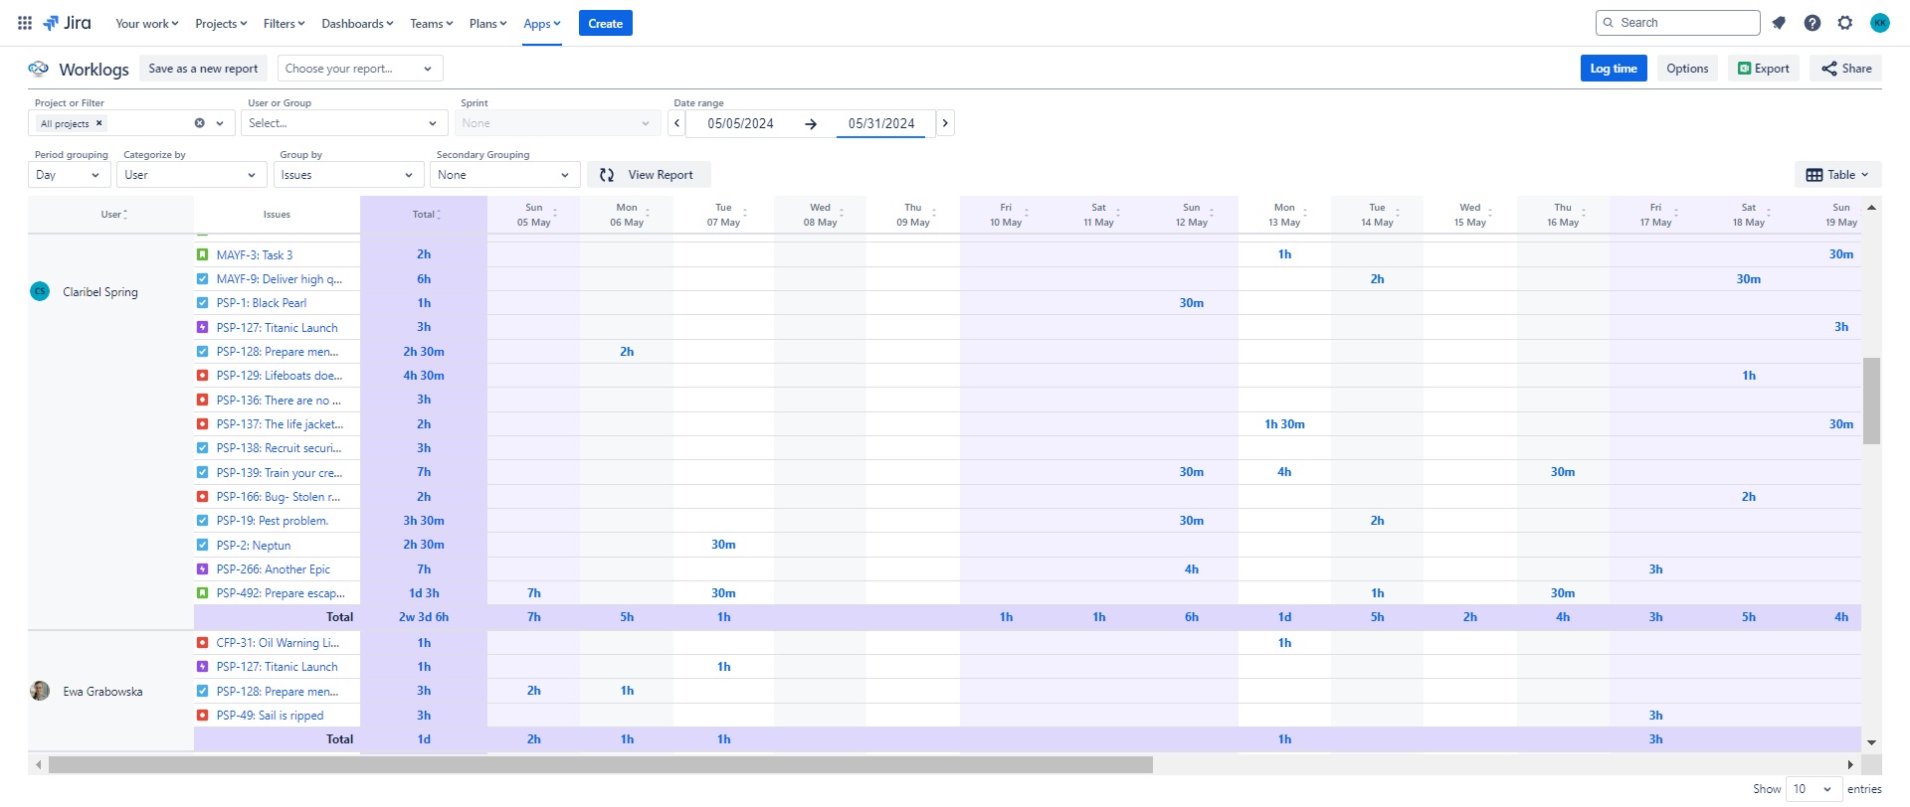Open the settings gear icon
This screenshot has width=1910, height=807.
[x=1845, y=23]
